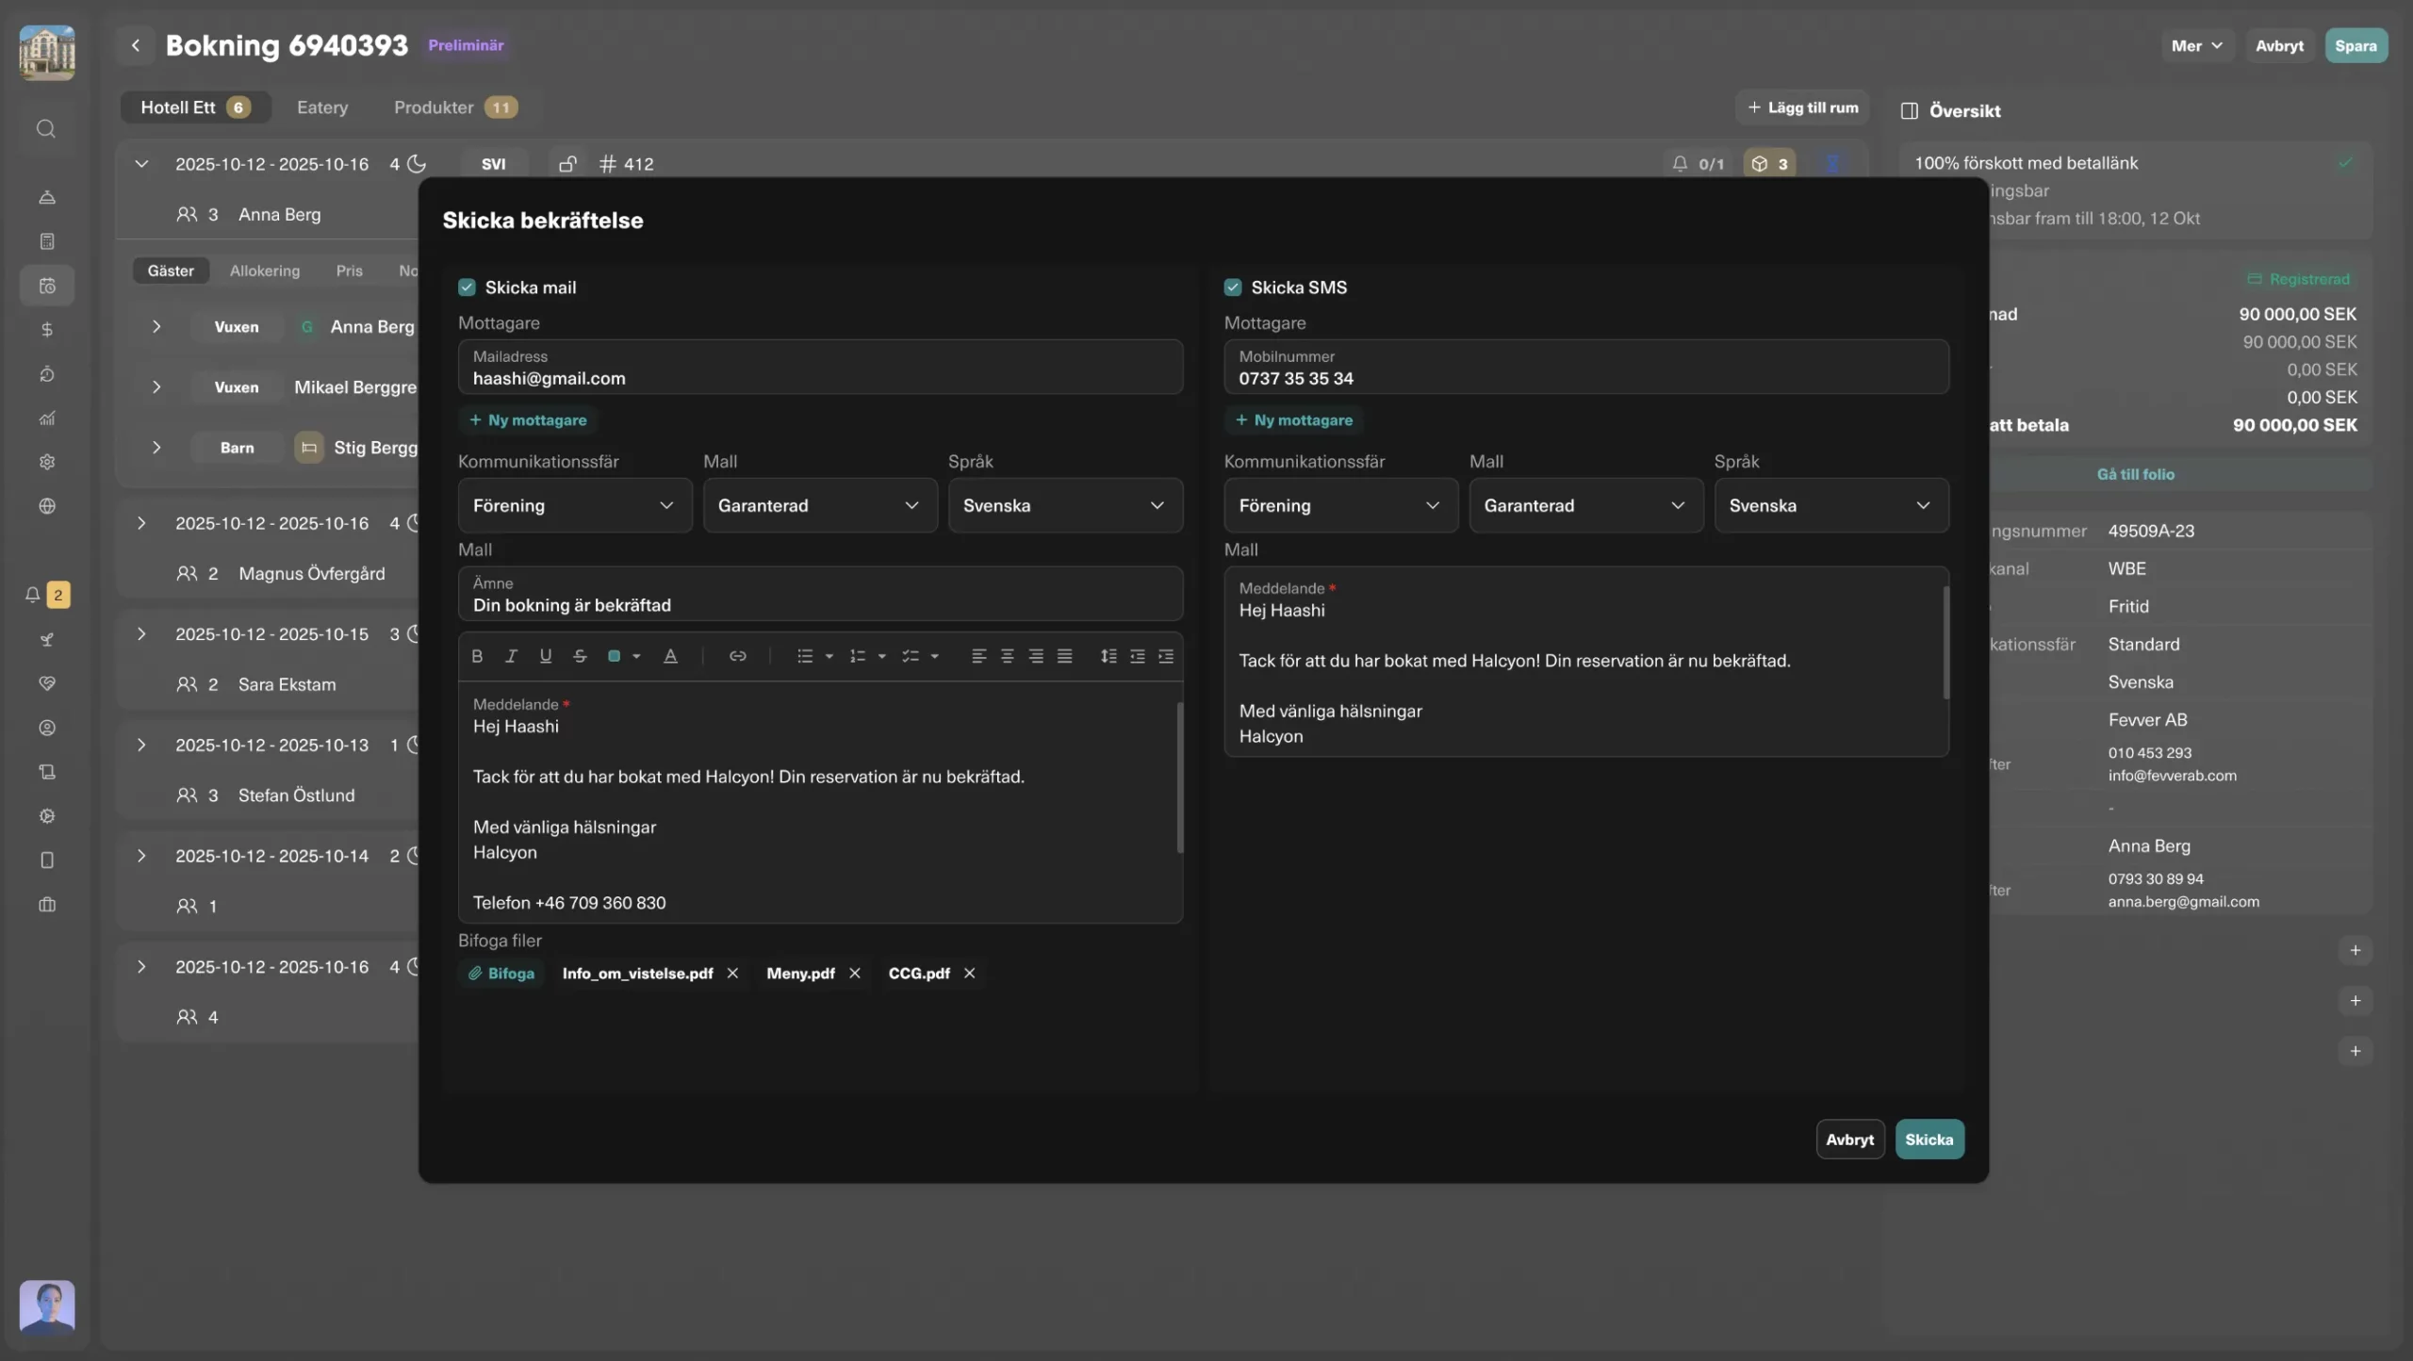This screenshot has height=1361, width=2413.
Task: Click the underline formatting icon
Action: point(545,656)
